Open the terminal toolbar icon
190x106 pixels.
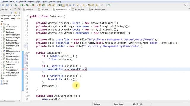click(x=7, y=5)
